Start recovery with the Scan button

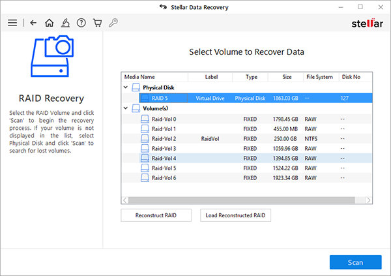pyautogui.click(x=355, y=262)
